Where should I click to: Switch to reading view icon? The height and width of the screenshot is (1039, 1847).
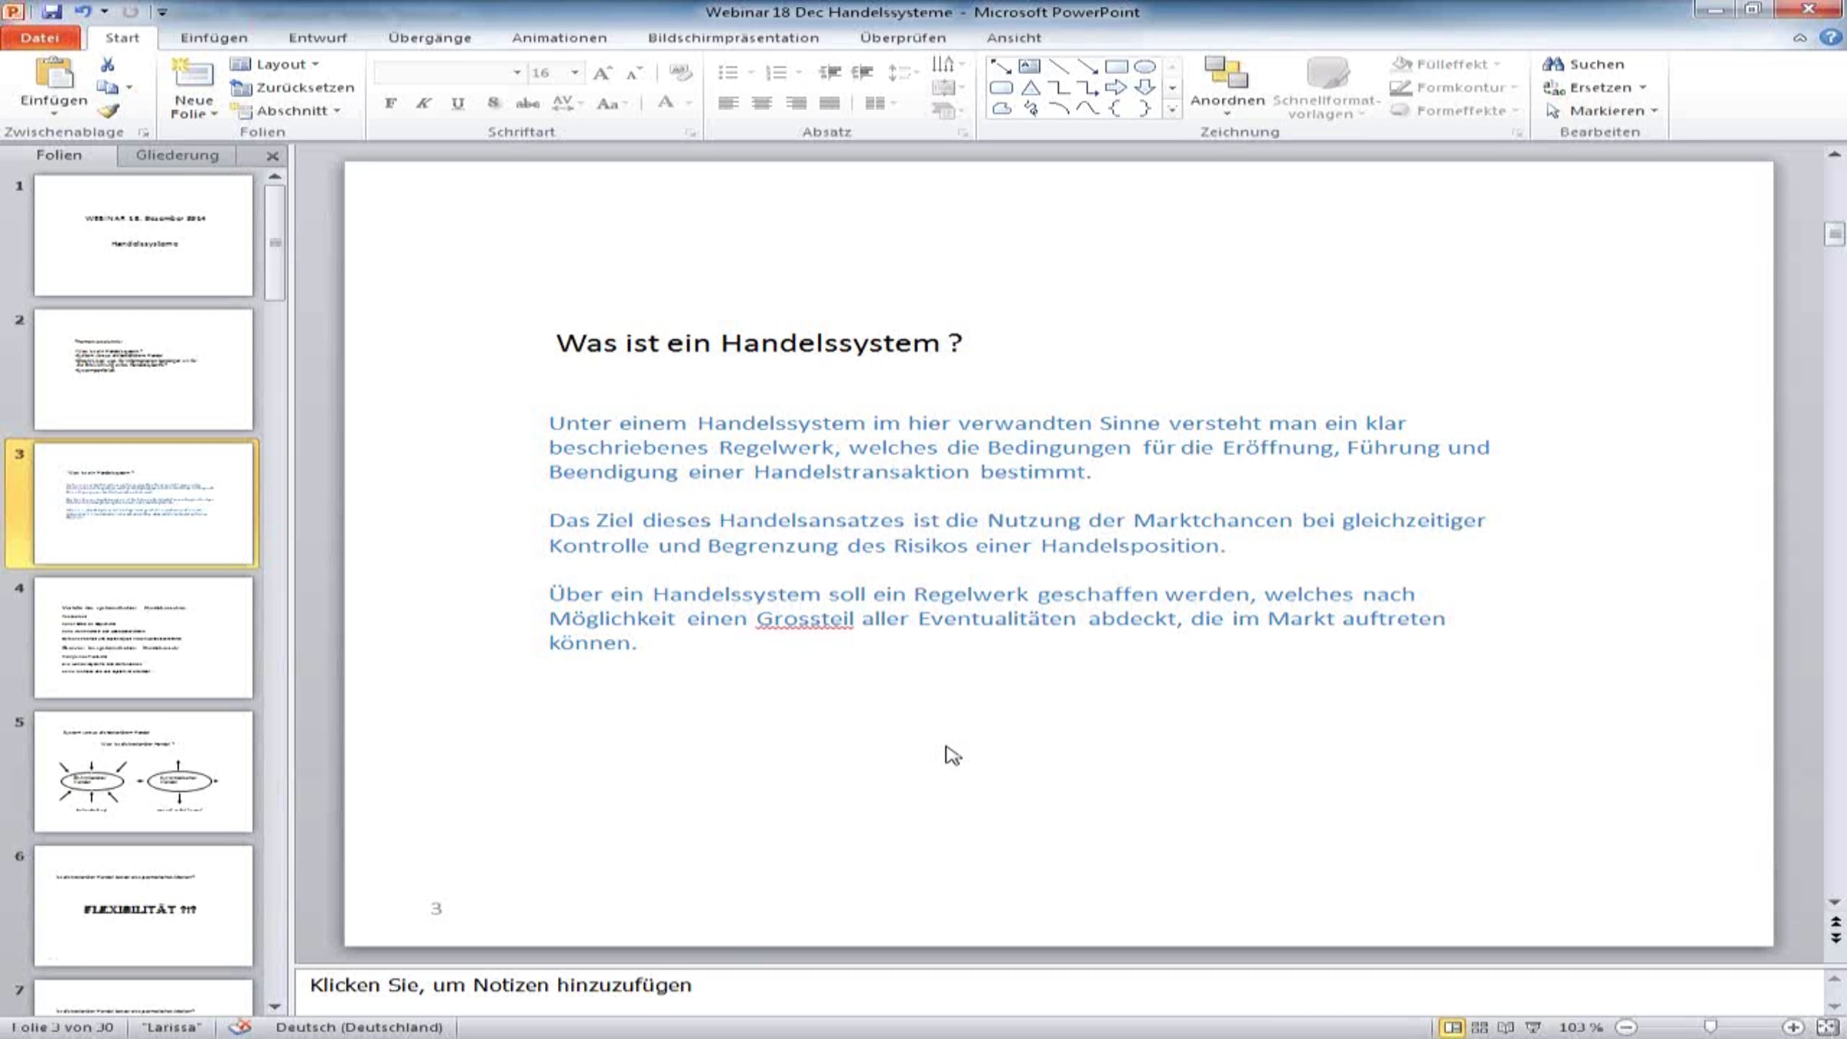1506,1027
